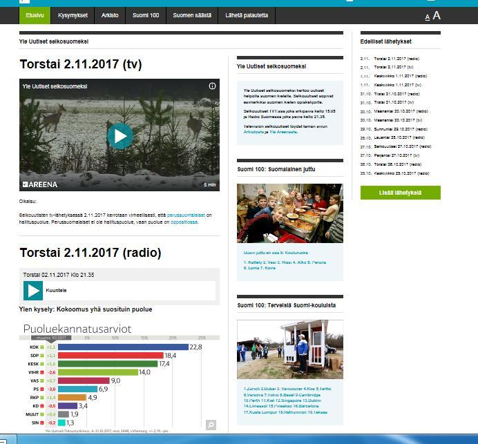This screenshot has width=478, height=444.
Task: Open Tiistai 31.10.2017 (tv) broadcast
Action: (x=394, y=102)
